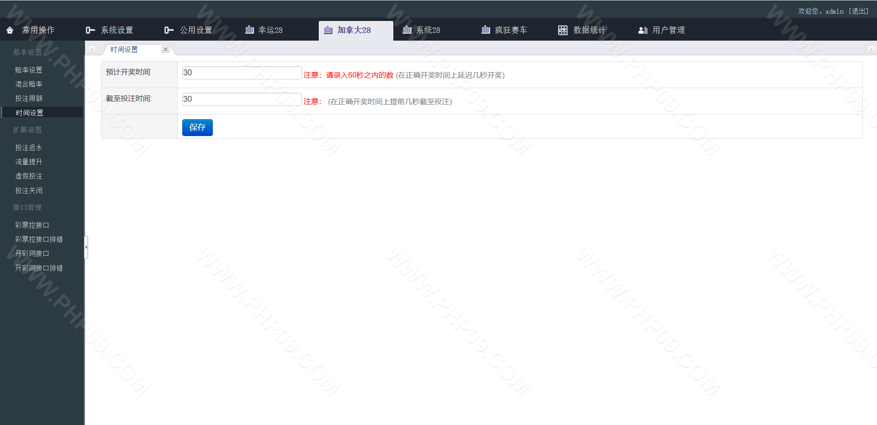Click the chart icon beside 疯狂赛车
Image resolution: width=877 pixels, height=425 pixels.
[x=486, y=30]
